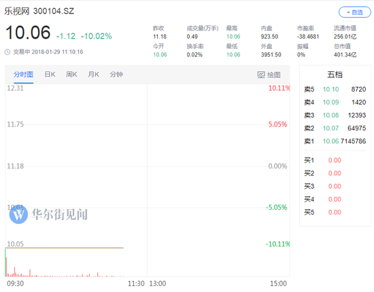Select the 周K chart tab

pos(71,75)
